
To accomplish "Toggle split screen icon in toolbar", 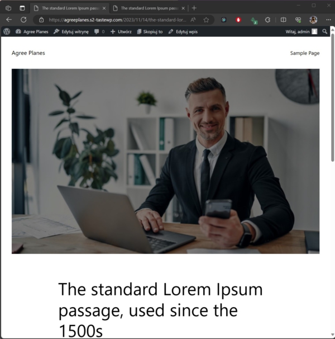I will [284, 20].
